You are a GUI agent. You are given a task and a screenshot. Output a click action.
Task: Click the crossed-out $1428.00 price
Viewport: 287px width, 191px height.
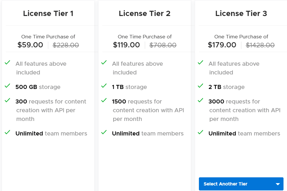pyautogui.click(x=260, y=45)
